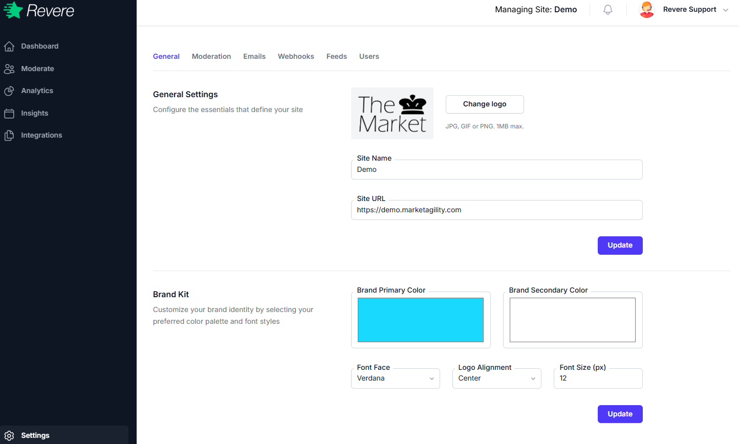Open the Webhooks tab
The width and height of the screenshot is (739, 444).
pos(296,56)
